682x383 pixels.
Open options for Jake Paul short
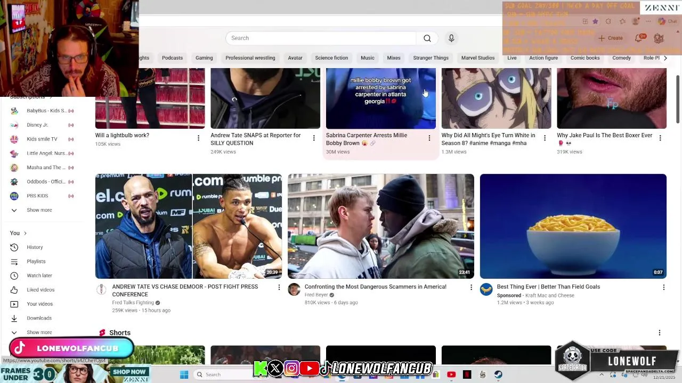(660, 138)
